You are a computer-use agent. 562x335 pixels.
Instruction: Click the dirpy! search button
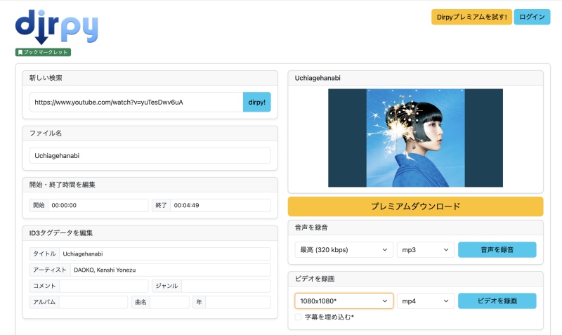point(257,102)
